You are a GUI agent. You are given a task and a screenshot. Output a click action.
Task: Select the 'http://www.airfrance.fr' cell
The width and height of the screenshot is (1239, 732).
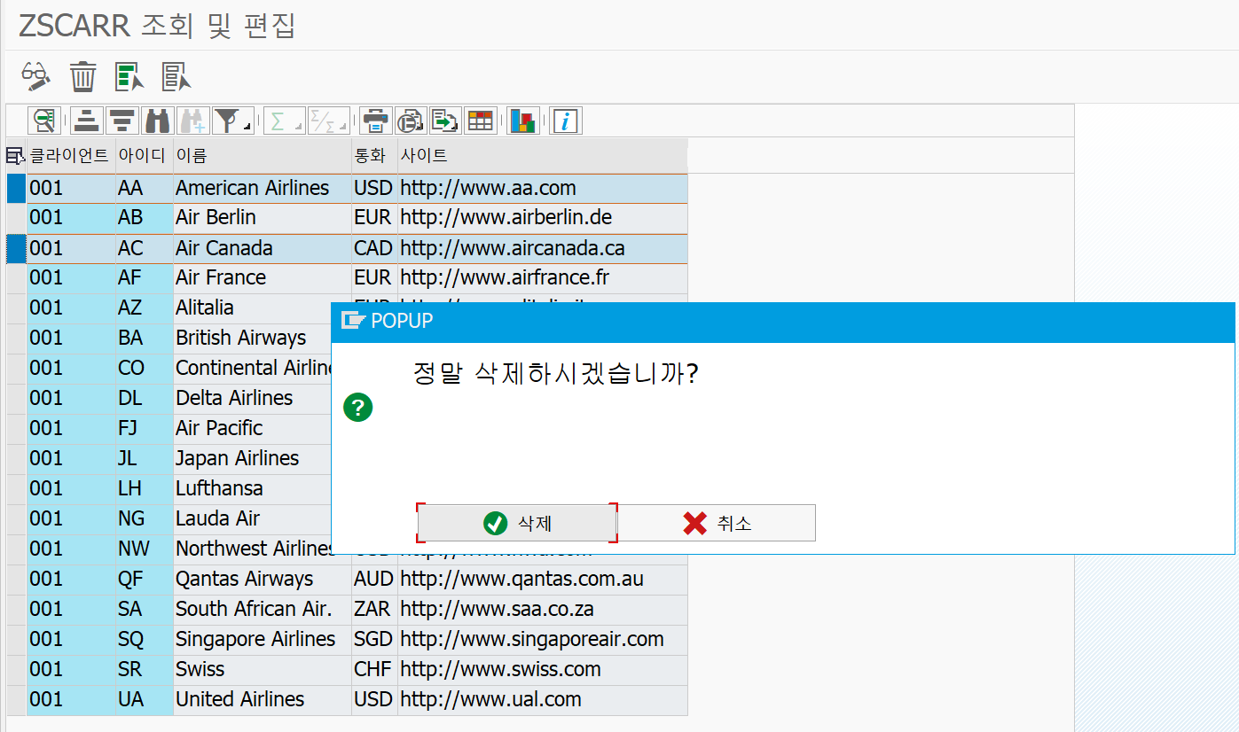pyautogui.click(x=543, y=278)
